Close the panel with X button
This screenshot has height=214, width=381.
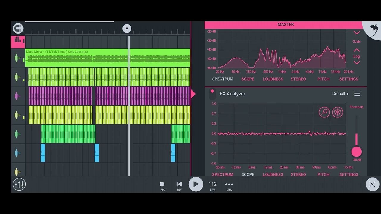(372, 184)
